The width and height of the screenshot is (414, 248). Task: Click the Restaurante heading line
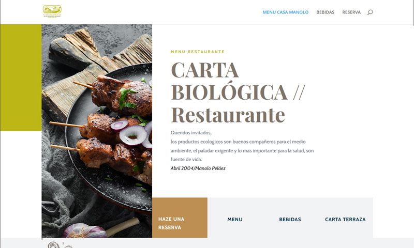[x=228, y=115]
